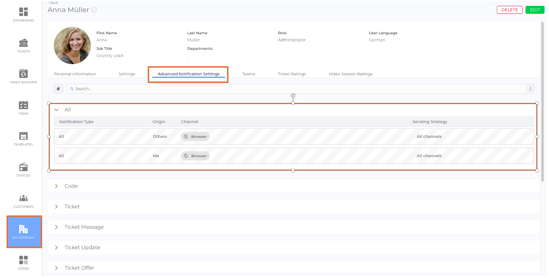Image resolution: width=549 pixels, height=278 pixels.
Task: Expand the Code notification section
Action: pos(56,186)
